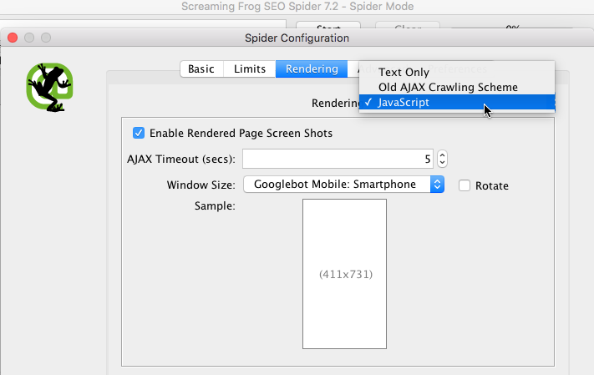
Task: Click the 411x731 sample preview
Action: (x=345, y=273)
